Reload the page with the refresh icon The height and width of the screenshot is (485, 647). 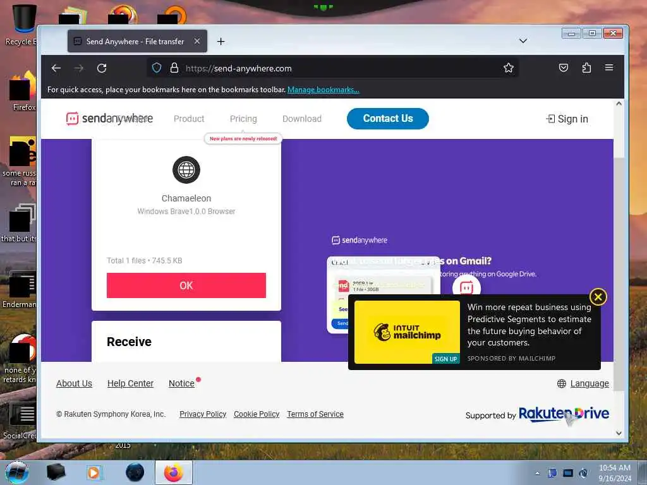(x=102, y=68)
